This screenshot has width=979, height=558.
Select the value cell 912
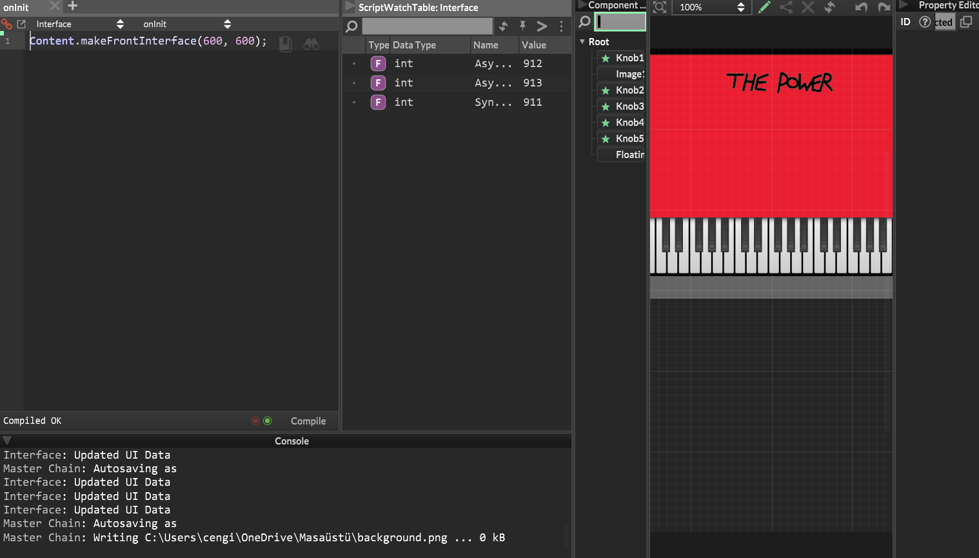(x=533, y=63)
